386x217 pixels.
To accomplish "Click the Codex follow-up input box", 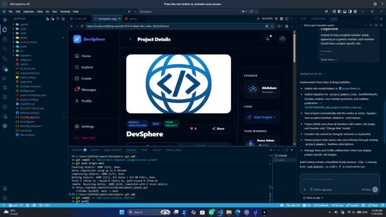I will click(x=340, y=179).
